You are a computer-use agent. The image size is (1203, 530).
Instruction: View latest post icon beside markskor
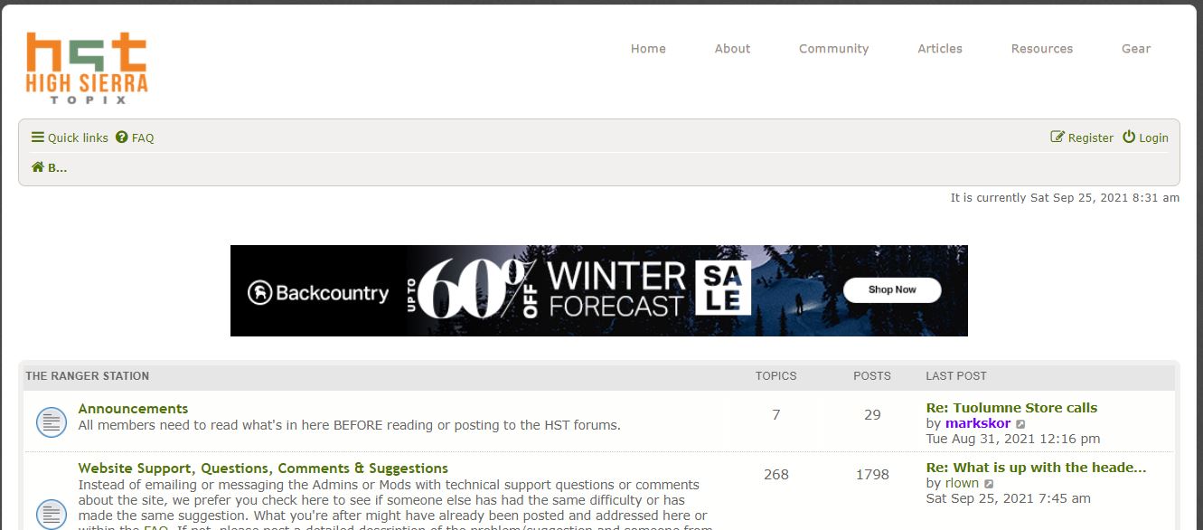coord(1020,424)
